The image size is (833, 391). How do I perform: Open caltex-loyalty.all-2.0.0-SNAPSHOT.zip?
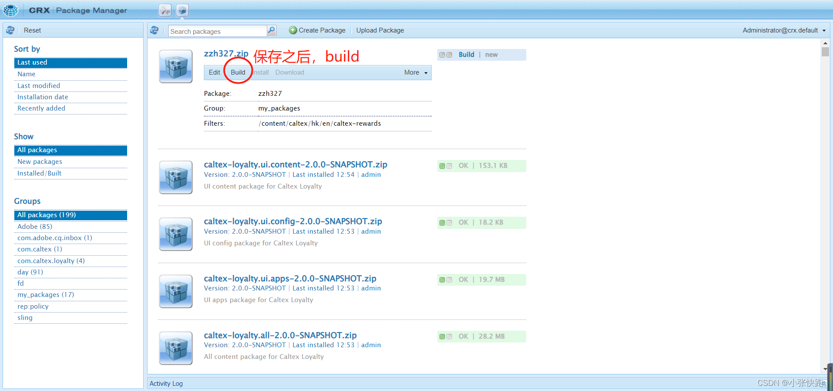pyautogui.click(x=280, y=336)
